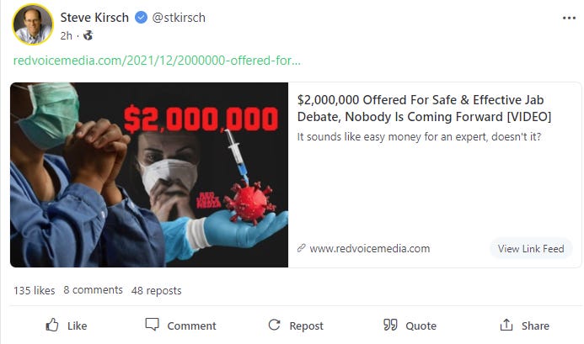This screenshot has height=344, width=584.
Task: Click the quotation marks Quote icon
Action: coord(390,325)
